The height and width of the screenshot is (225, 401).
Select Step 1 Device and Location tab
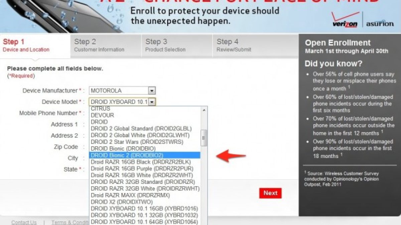pos(35,45)
